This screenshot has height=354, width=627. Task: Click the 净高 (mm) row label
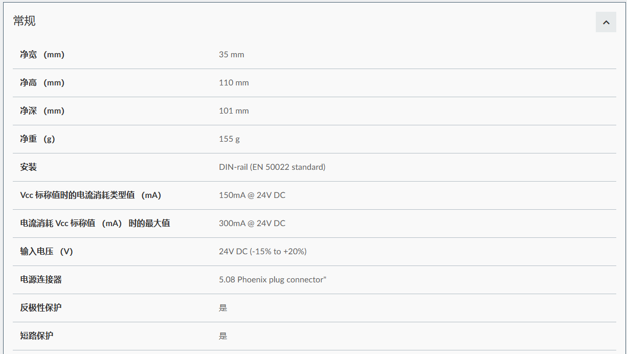(42, 83)
